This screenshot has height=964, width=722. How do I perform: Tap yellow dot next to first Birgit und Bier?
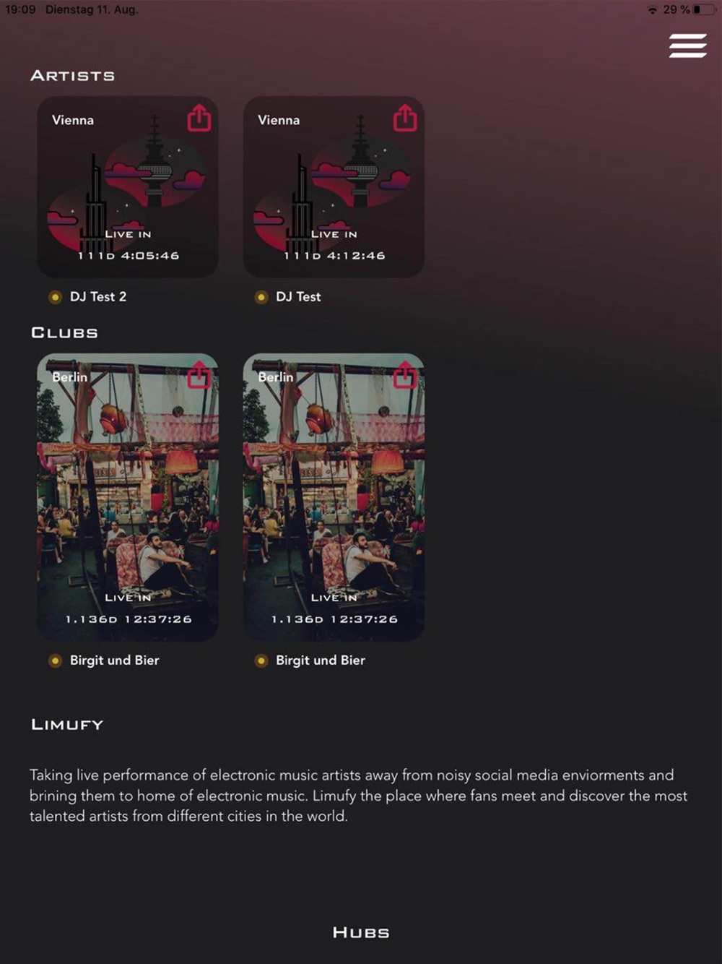[55, 660]
